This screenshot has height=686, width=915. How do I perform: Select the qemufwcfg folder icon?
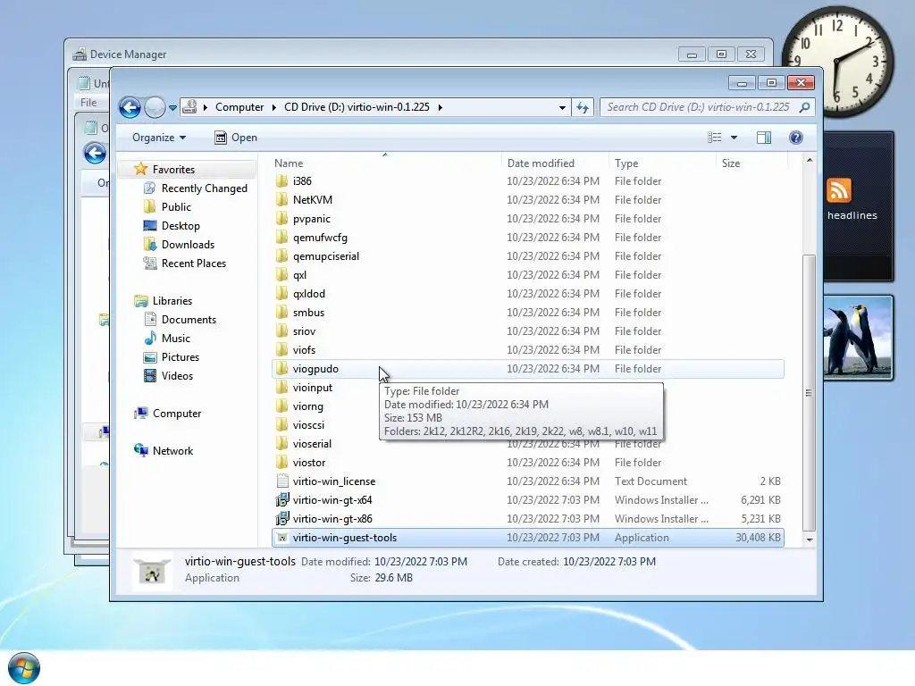(x=281, y=238)
